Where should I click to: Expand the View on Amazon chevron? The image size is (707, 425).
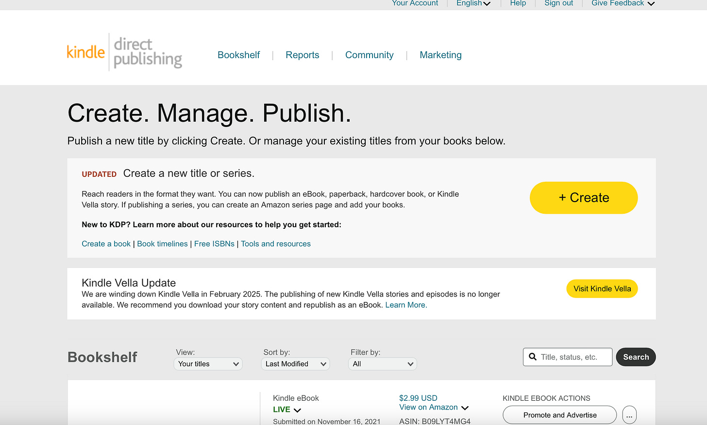click(465, 408)
